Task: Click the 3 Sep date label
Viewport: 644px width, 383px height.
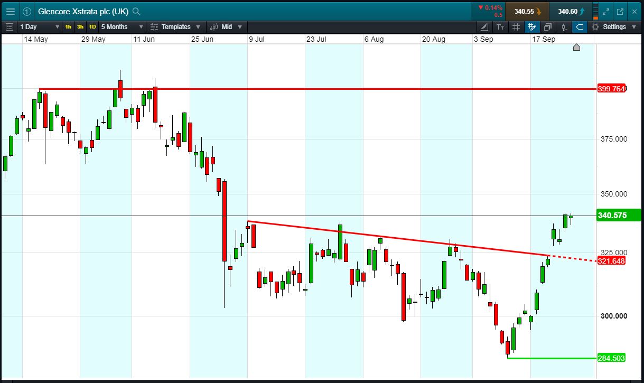Action: coord(484,40)
